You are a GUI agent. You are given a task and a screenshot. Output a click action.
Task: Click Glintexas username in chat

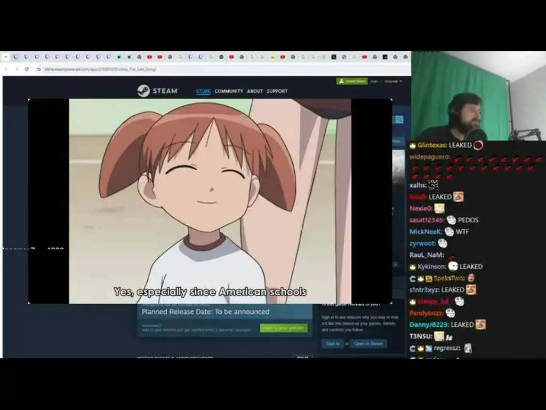(x=432, y=145)
